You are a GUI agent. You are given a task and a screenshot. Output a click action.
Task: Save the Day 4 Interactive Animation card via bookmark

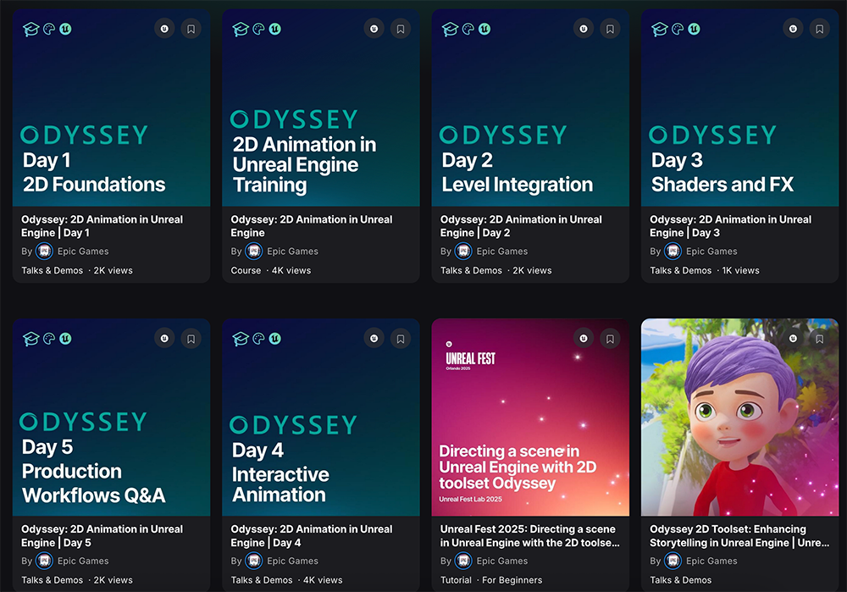click(x=401, y=339)
